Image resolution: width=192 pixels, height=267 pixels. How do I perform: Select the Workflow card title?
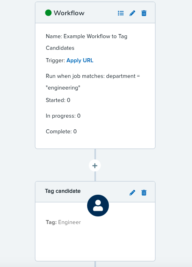pyautogui.click(x=69, y=13)
